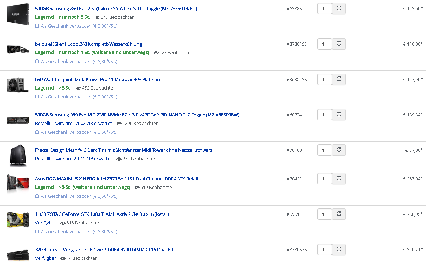Enable gift wrapping for Samsung 960 Evo
Viewport: 426px width, 264px height.
[x=37, y=132]
